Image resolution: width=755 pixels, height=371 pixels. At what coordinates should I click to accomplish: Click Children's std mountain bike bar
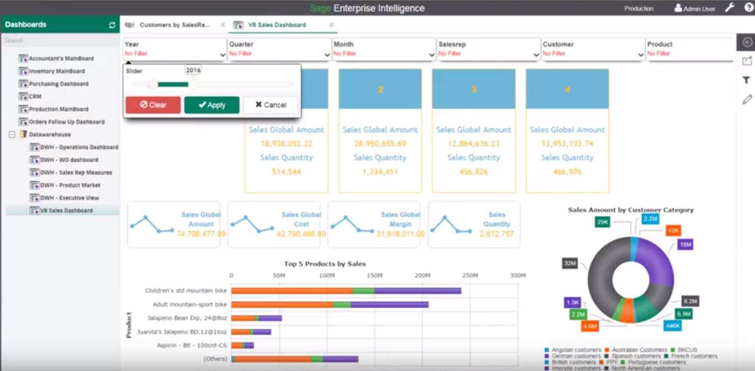tap(346, 291)
